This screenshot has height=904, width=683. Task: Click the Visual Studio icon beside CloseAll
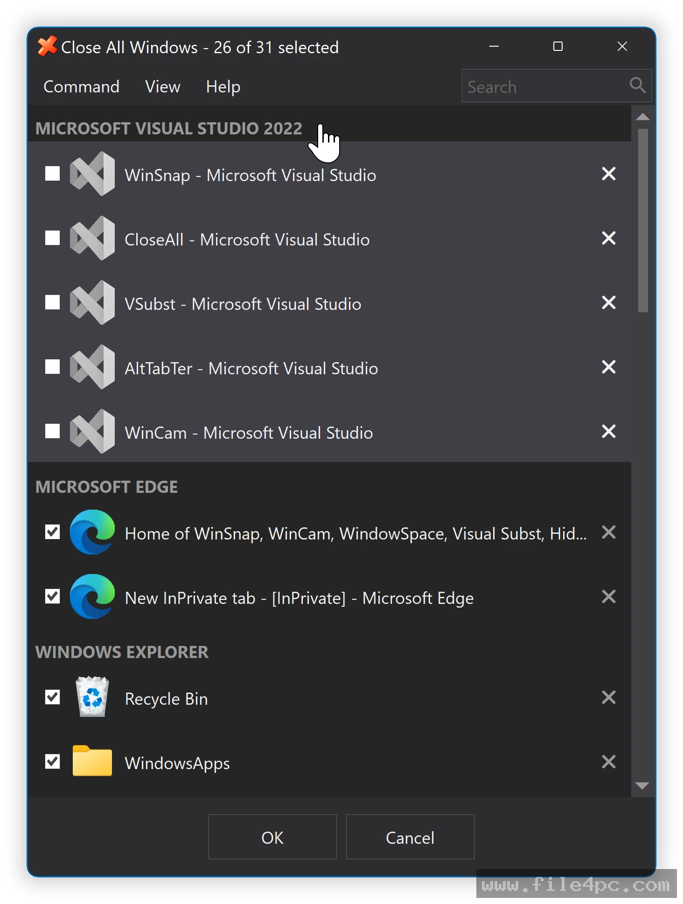coord(92,238)
